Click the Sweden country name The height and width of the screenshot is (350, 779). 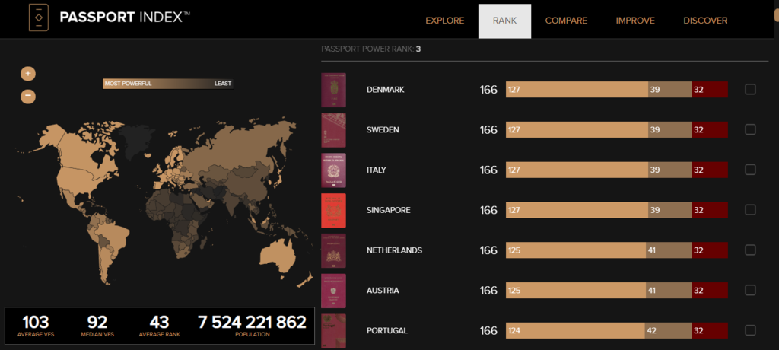[x=383, y=130]
